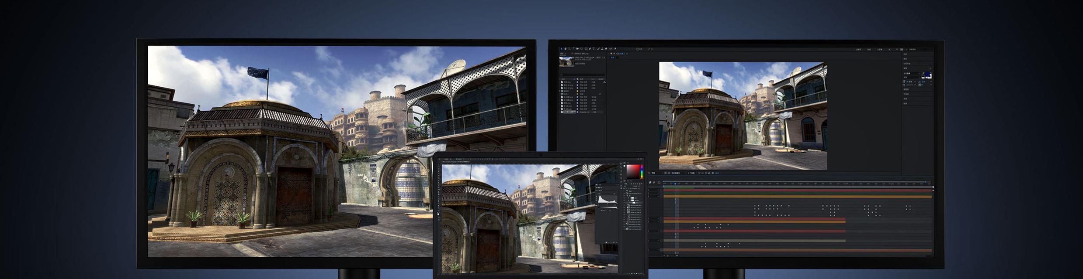Select the Puppet Pin tool in After Effects toolbar
Screen dimensions: 1083x279
click(615, 49)
